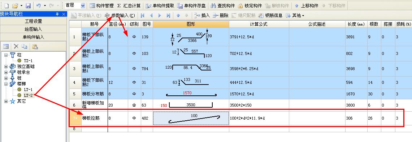Viewport: 412px width, 142px height.
Task: Save component with 单构件存盘
Action: (x=191, y=5)
